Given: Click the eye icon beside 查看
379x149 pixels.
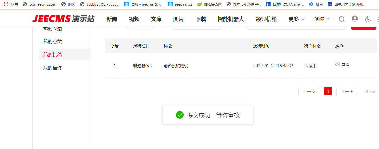Looking at the screenshot, I should (337, 65).
